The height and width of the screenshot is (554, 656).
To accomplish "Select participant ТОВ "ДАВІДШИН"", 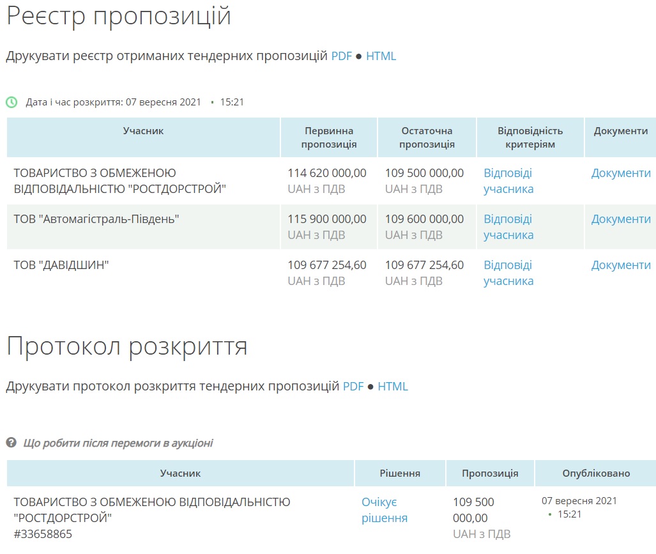I will pos(61,265).
